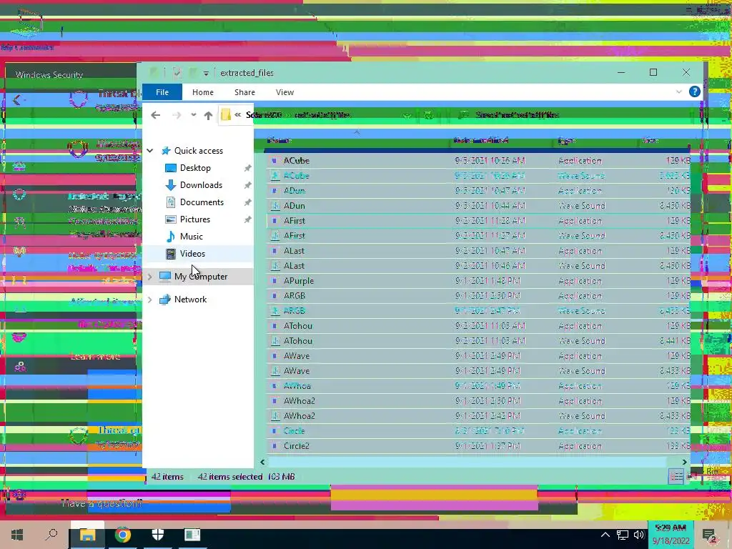
Task: Select the APurple application file
Action: [x=478, y=280]
